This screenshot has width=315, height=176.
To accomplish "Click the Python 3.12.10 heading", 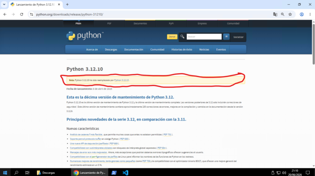I will [x=84, y=69].
